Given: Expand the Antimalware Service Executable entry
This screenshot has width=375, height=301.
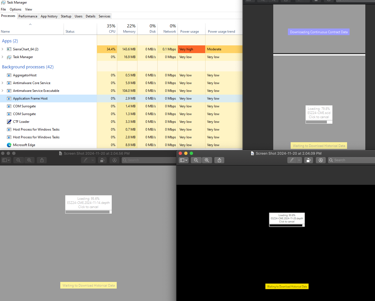Looking at the screenshot, I should [x=2, y=91].
